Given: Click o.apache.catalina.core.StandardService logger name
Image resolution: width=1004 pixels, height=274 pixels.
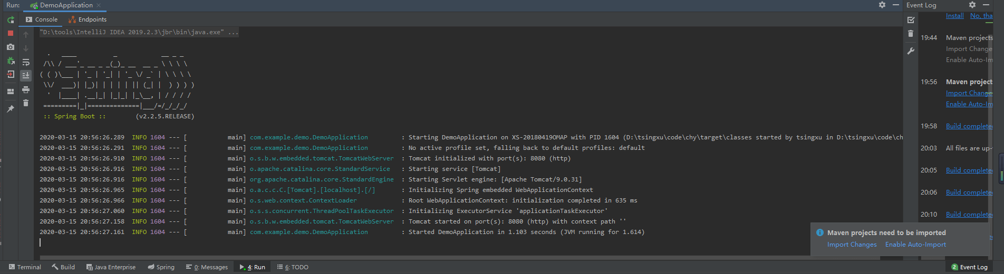Looking at the screenshot, I should tap(320, 169).
